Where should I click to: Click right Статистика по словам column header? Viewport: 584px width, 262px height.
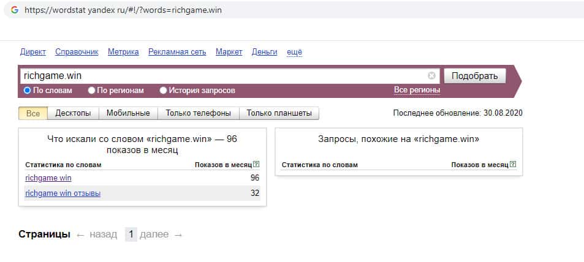point(319,165)
